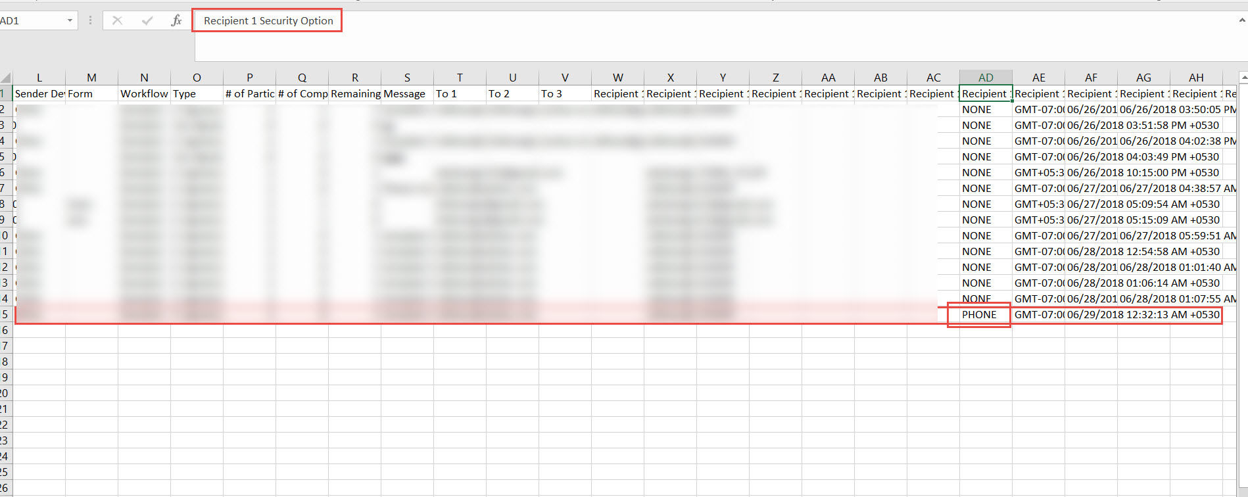1248x497 pixels.
Task: Select column N header
Action: click(144, 78)
